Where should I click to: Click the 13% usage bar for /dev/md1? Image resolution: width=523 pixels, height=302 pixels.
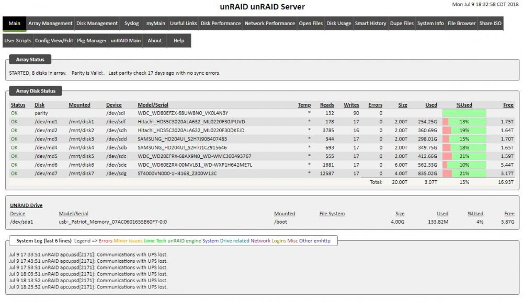464,122
